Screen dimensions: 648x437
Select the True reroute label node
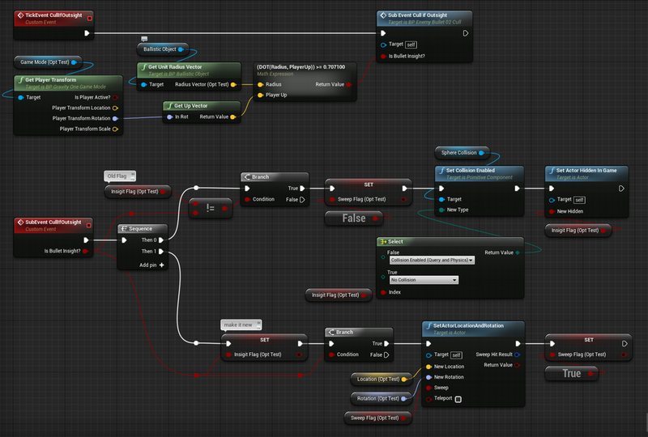[x=572, y=373]
